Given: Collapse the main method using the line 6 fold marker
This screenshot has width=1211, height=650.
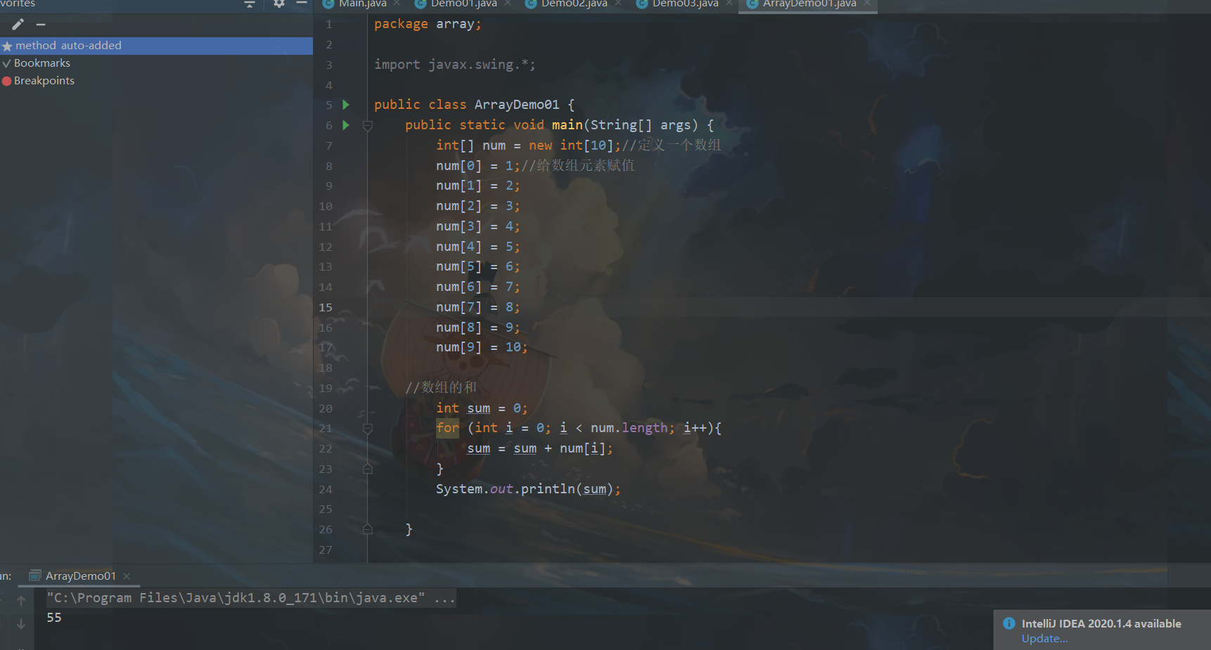Looking at the screenshot, I should [367, 126].
